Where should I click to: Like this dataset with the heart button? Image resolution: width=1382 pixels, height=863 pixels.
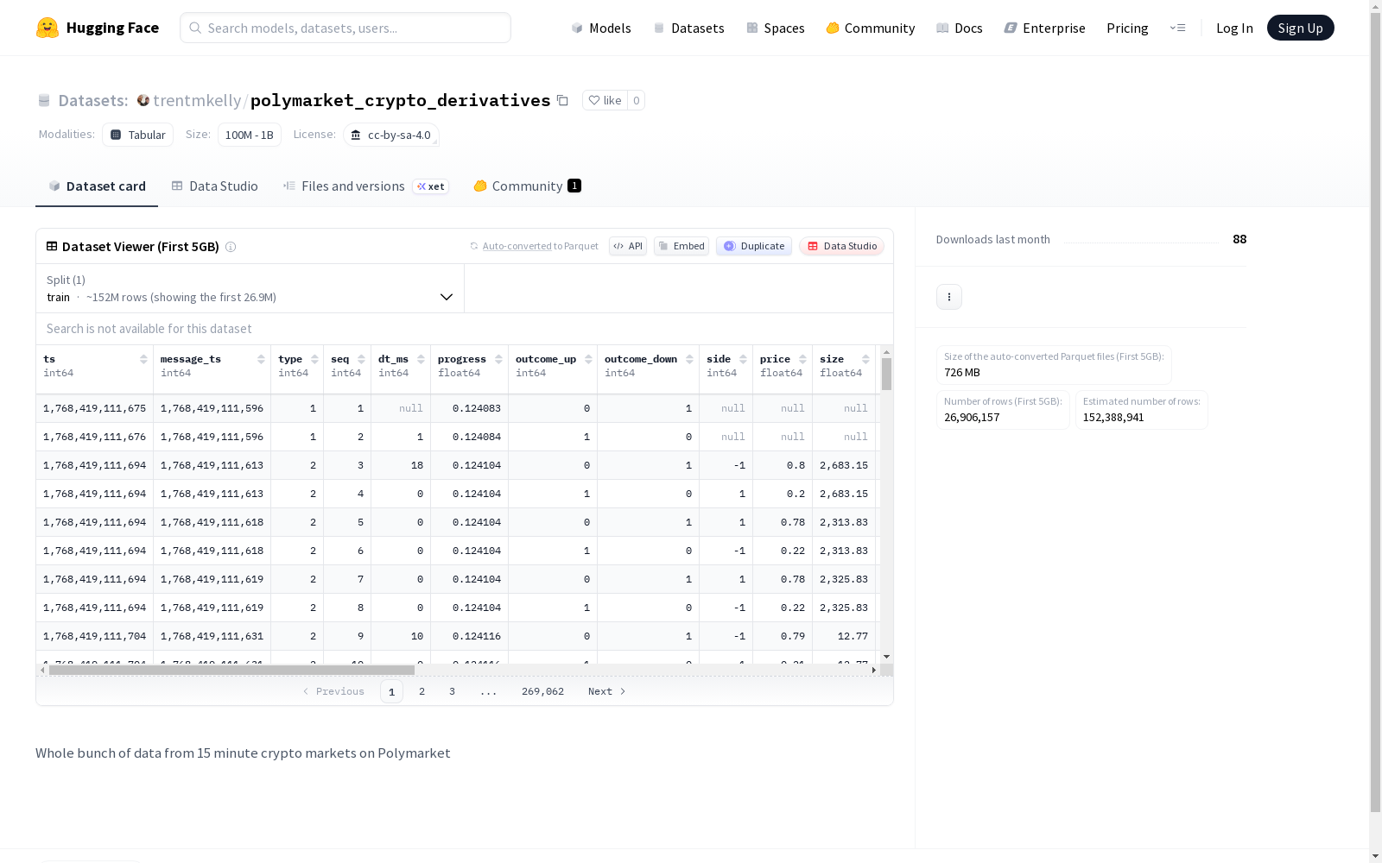(605, 100)
